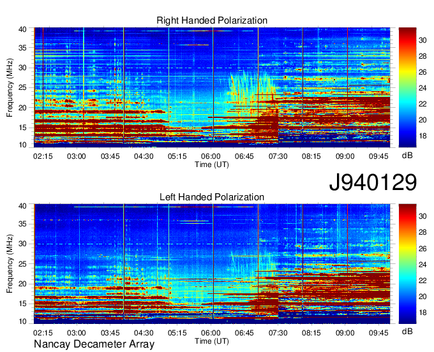Click the 15 MHz tick of Right Handed plot
Screen dimensions: 434x352
pyautogui.click(x=22, y=128)
